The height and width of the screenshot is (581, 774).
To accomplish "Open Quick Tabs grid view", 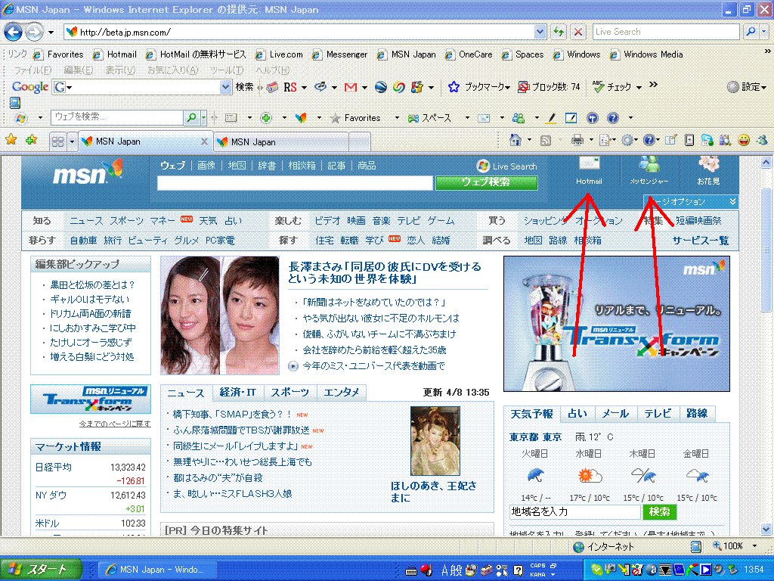I will coord(57,141).
